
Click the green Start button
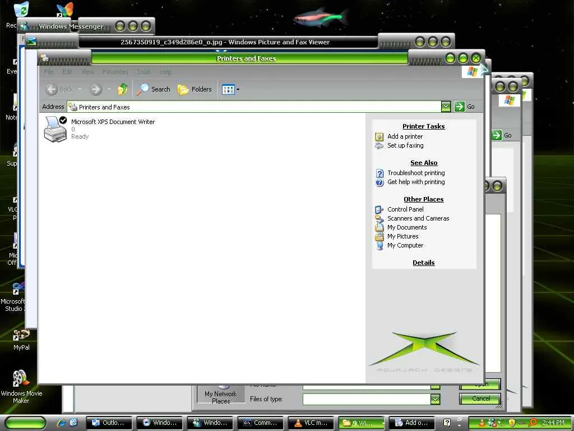25,423
